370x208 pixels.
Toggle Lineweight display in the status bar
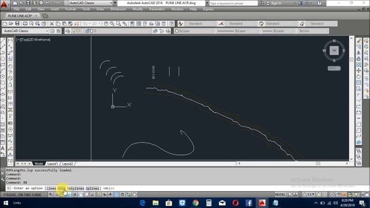coord(110,195)
